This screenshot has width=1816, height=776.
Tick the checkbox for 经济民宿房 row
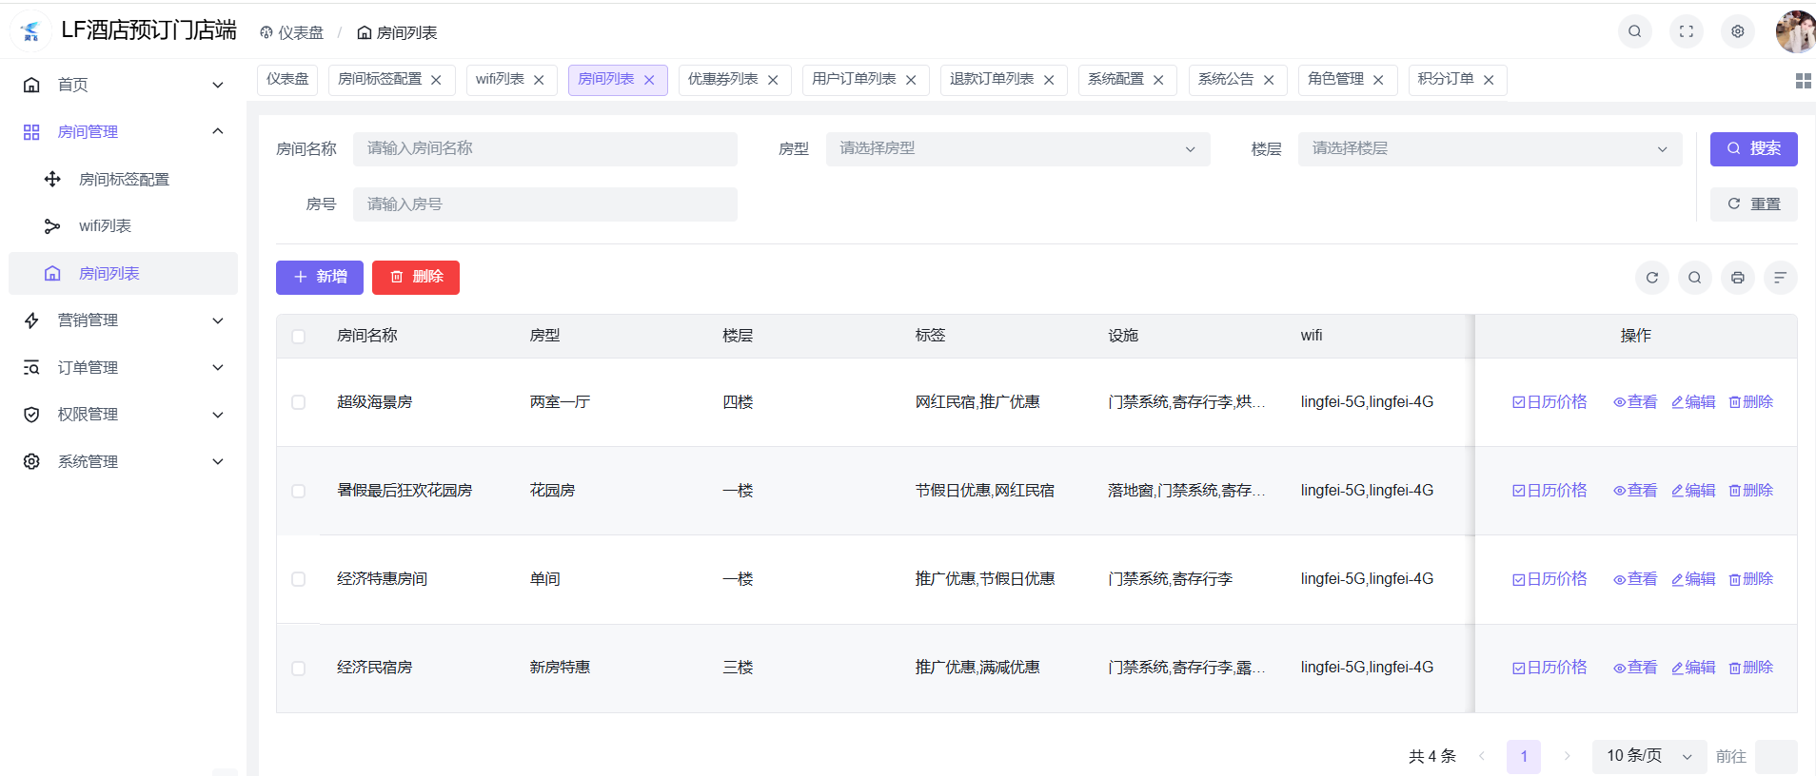coord(299,669)
